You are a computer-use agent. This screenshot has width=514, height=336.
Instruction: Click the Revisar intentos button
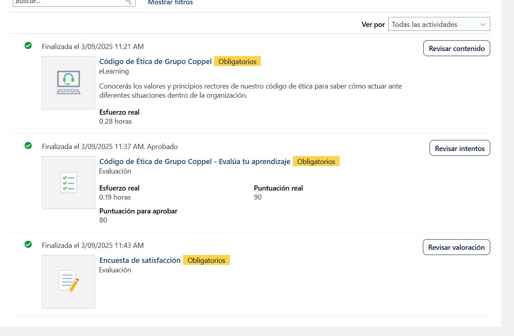click(460, 148)
